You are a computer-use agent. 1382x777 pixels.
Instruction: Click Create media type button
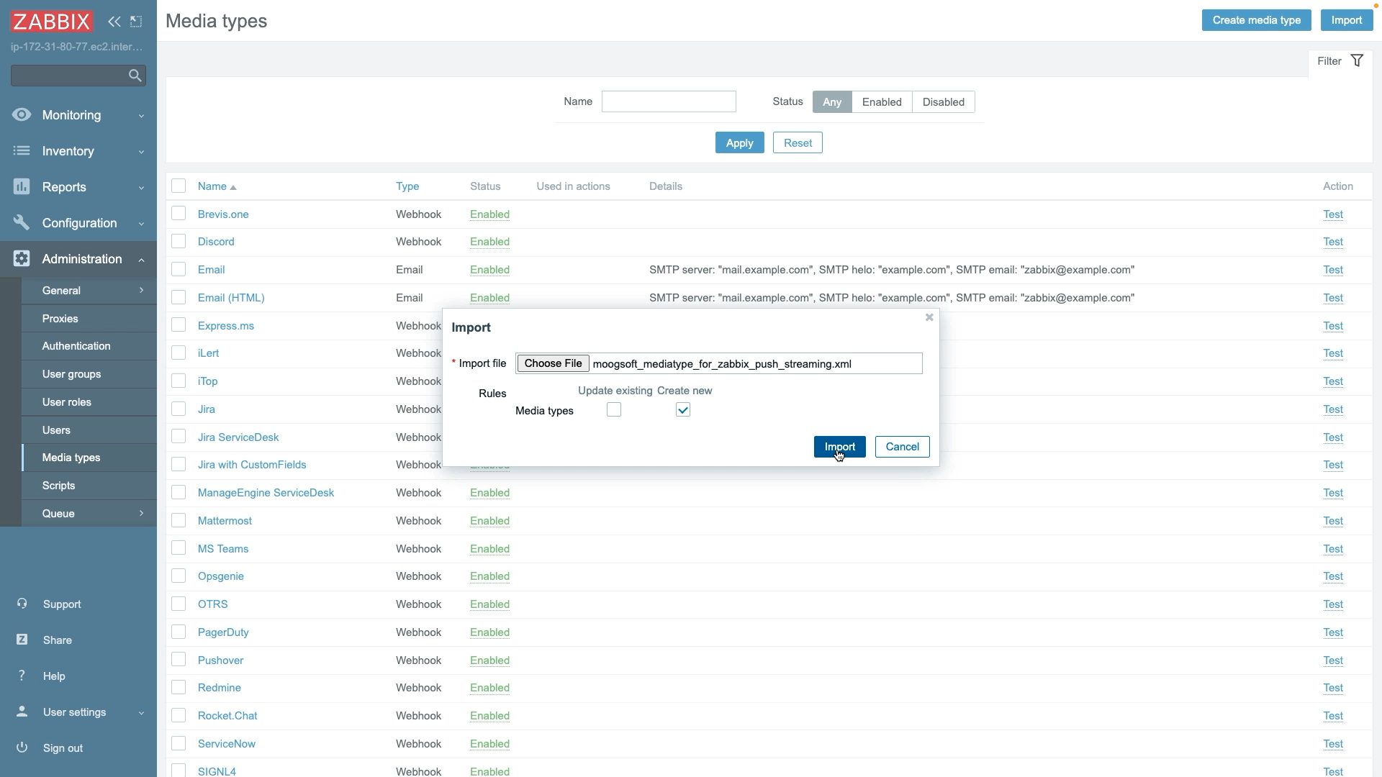(1256, 20)
